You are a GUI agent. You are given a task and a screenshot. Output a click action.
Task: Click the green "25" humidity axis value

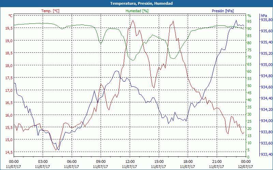(x=249, y=121)
